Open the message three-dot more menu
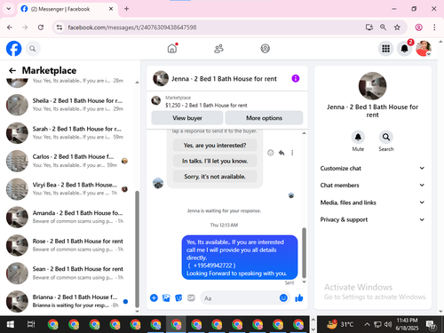The image size is (444, 333). click(x=292, y=153)
